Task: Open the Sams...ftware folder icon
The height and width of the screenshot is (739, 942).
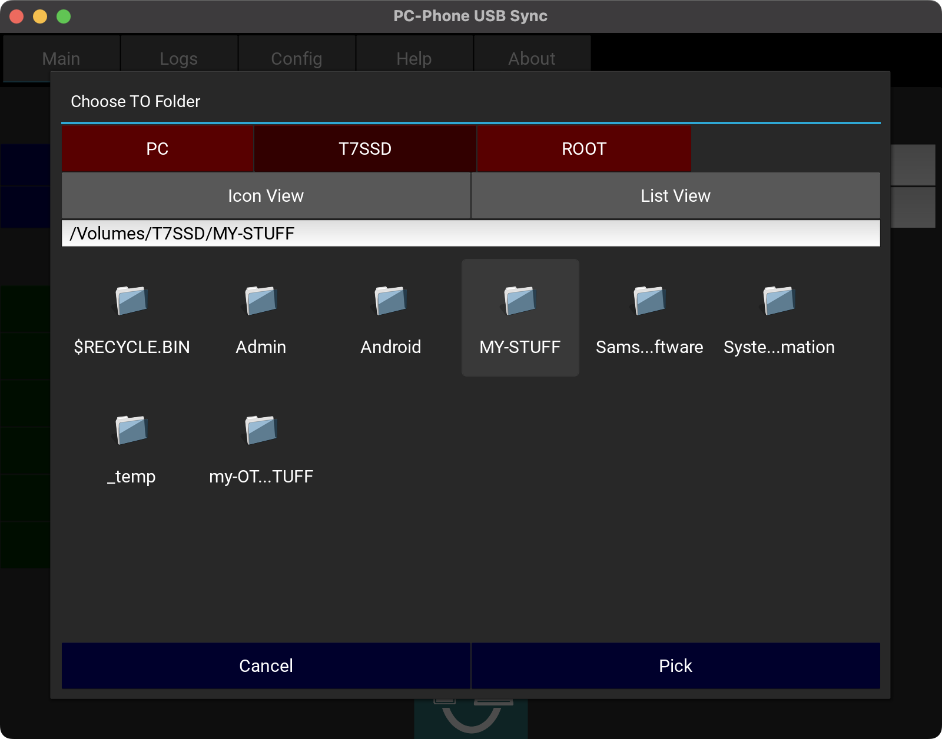Action: pyautogui.click(x=649, y=301)
